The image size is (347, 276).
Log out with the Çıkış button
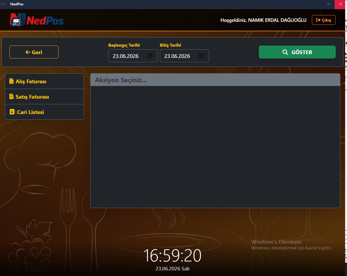pyautogui.click(x=324, y=20)
